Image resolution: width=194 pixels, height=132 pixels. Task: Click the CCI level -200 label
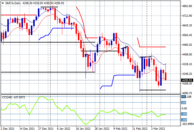pos(184,120)
